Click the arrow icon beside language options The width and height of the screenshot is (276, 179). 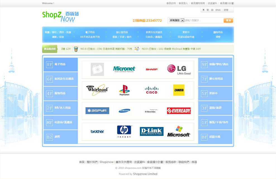click(x=203, y=10)
